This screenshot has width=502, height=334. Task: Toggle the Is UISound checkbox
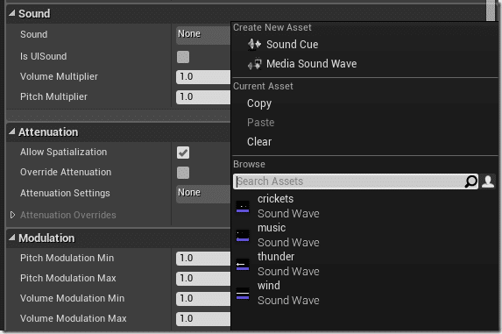pos(183,57)
